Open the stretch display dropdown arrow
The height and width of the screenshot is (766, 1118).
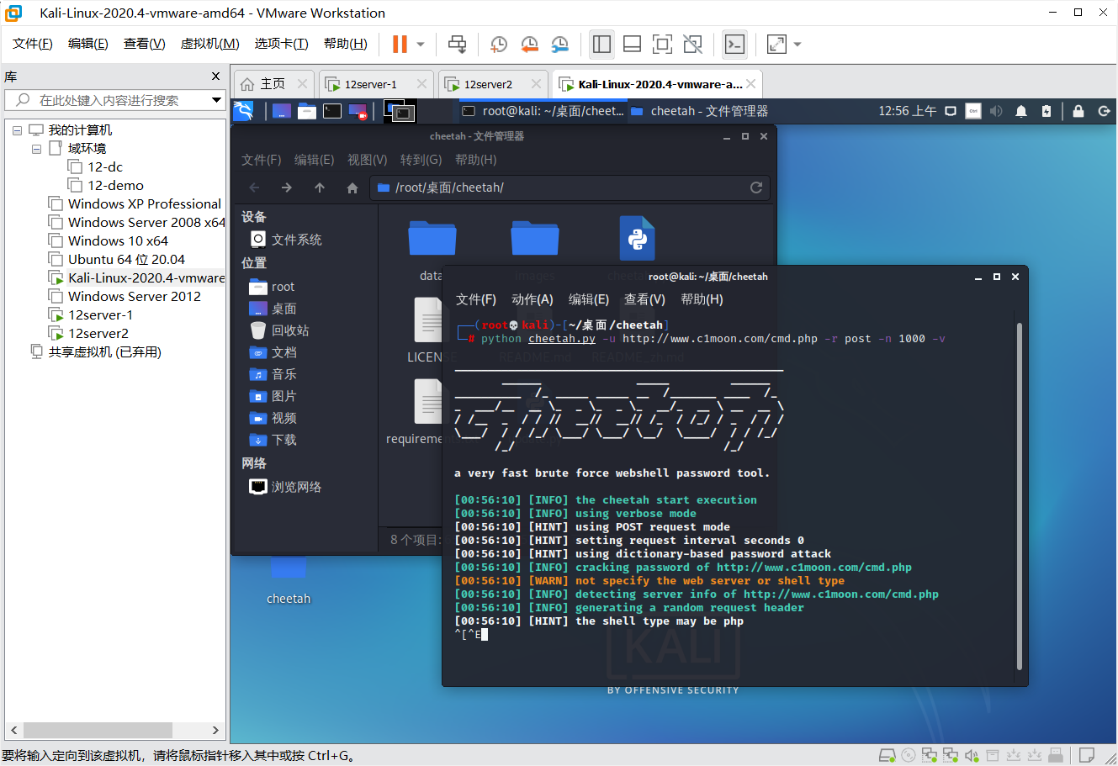pyautogui.click(x=797, y=44)
